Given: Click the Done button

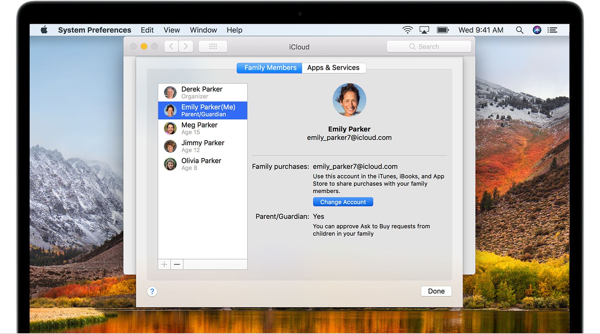Looking at the screenshot, I should click(x=436, y=291).
